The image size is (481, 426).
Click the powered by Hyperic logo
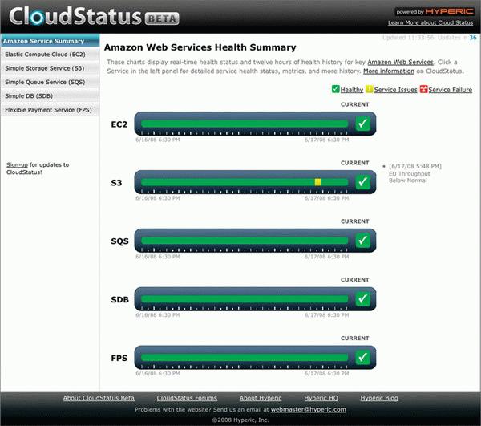[x=435, y=12]
